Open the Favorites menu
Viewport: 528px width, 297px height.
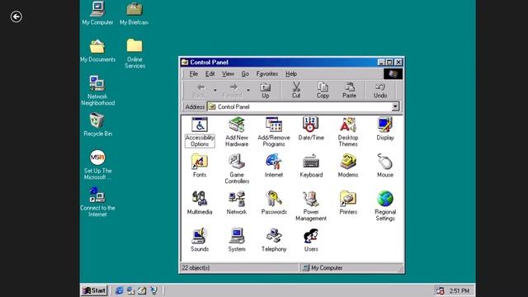pyautogui.click(x=267, y=73)
